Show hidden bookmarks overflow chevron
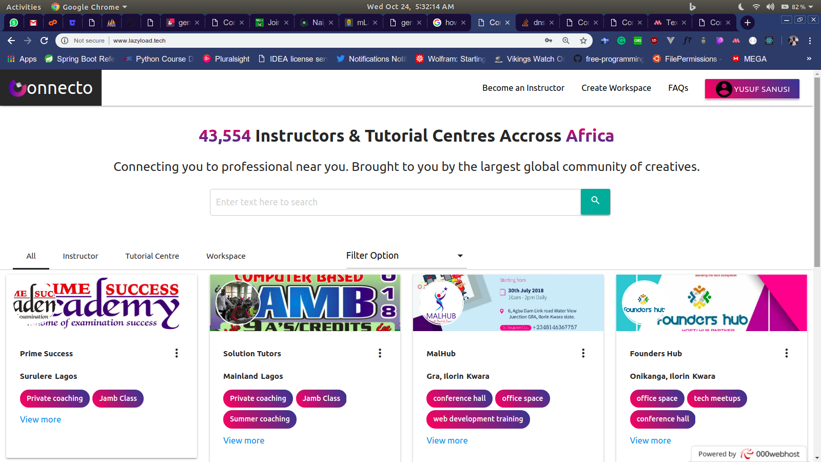The width and height of the screenshot is (821, 462). pos(809,59)
